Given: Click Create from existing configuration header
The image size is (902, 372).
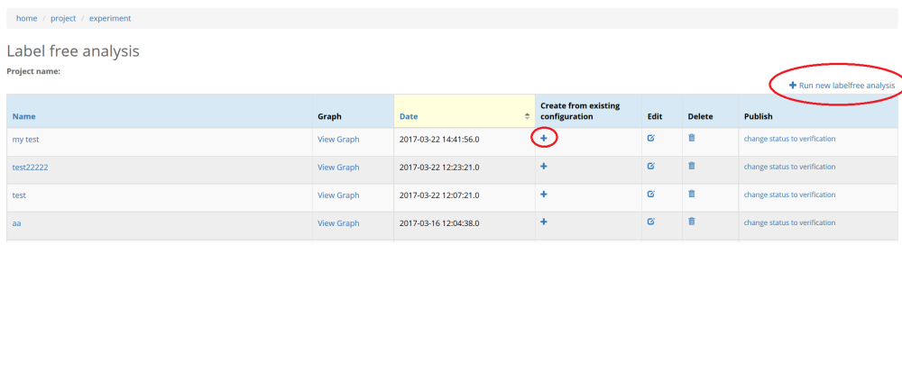Looking at the screenshot, I should 580,111.
